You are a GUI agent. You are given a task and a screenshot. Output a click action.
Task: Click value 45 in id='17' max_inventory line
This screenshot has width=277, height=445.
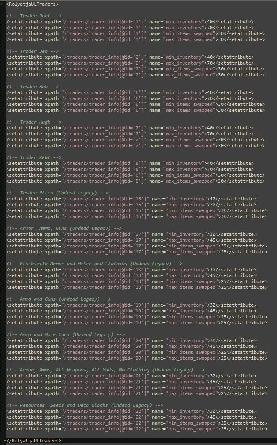(212, 240)
